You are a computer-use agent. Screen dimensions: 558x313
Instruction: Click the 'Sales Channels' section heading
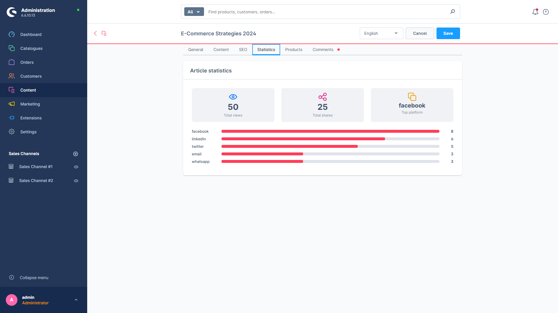click(24, 154)
